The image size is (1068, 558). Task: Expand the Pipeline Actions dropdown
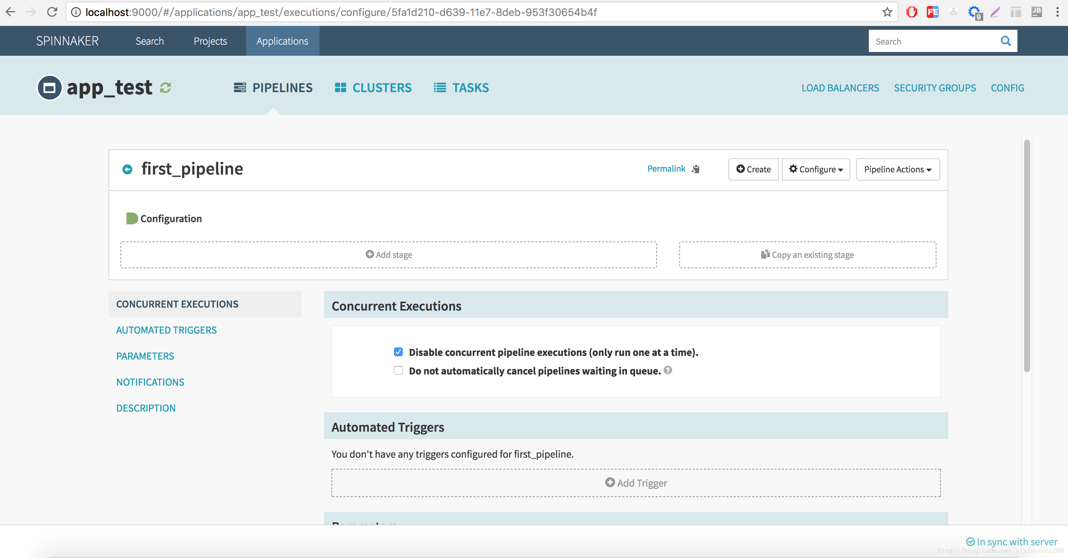(897, 169)
